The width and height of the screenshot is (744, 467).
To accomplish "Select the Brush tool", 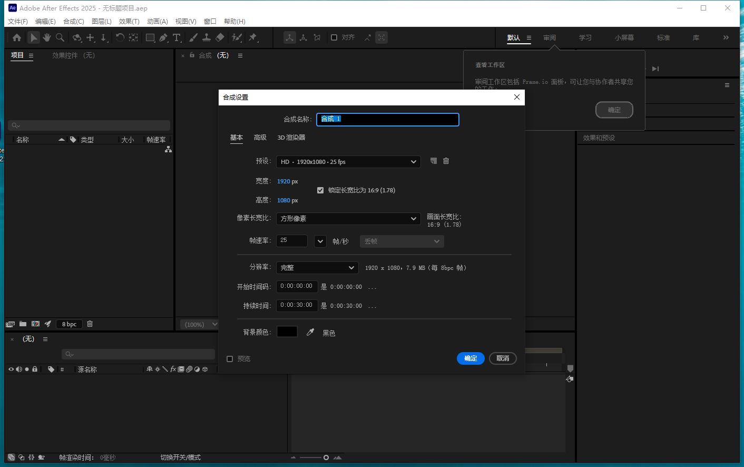I will click(193, 37).
